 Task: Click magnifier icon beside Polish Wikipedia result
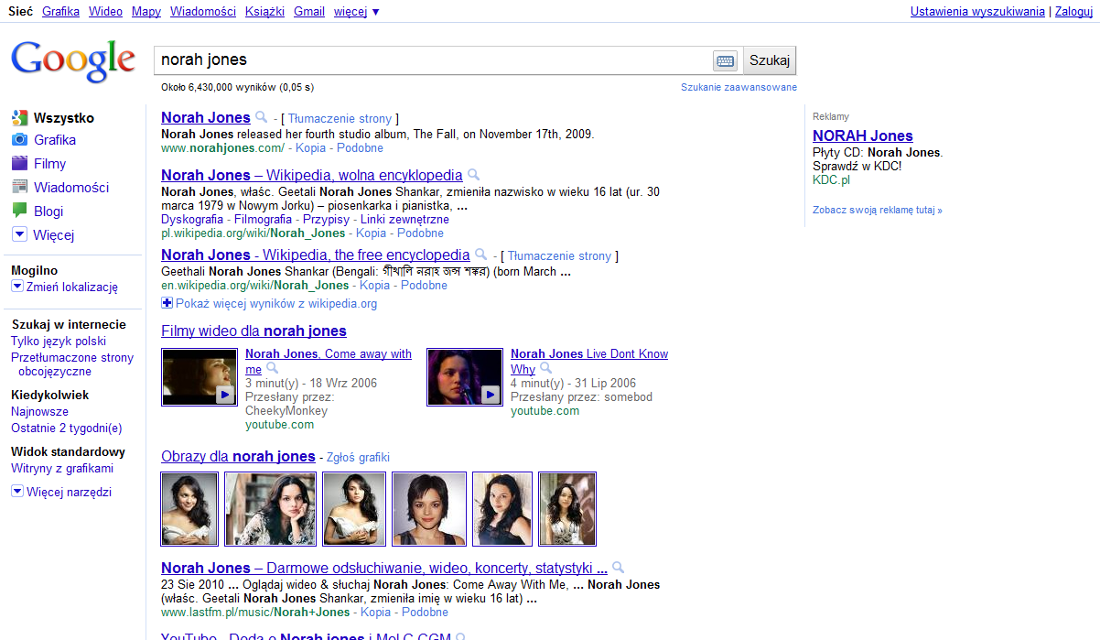(x=473, y=175)
